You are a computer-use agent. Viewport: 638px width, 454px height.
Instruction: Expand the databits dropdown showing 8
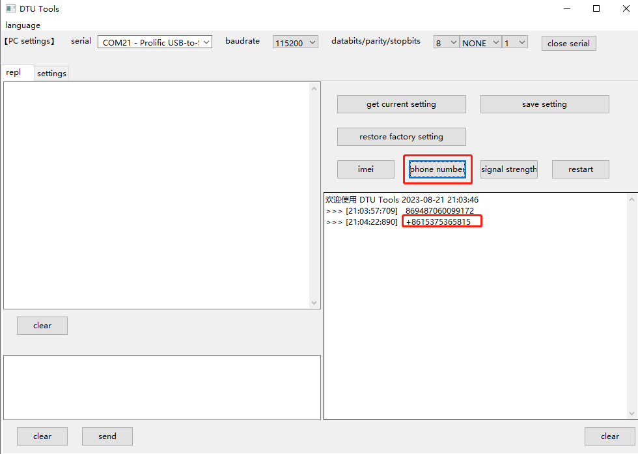pyautogui.click(x=447, y=43)
